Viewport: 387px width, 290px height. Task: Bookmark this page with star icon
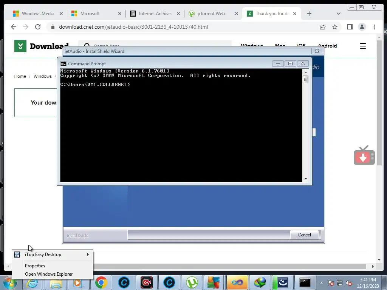[x=335, y=27]
